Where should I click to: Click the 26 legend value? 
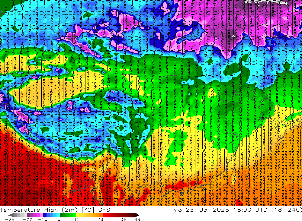(100, 219)
